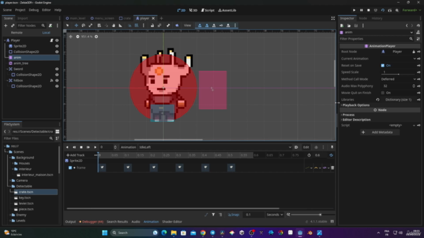Screen dimensions: 424x238
Task: Open the Debugger bottom panel
Action: point(91,222)
